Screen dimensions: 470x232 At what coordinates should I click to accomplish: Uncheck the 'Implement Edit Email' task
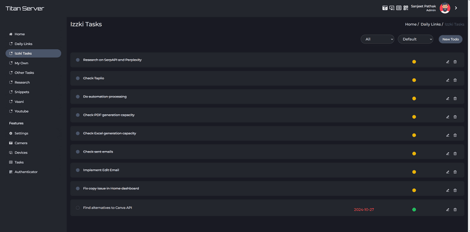tap(78, 170)
